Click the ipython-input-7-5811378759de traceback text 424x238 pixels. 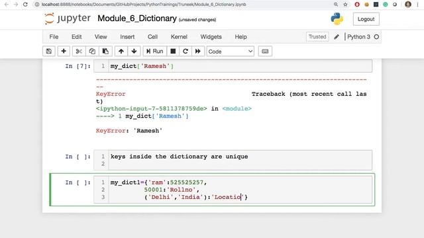[151, 108]
